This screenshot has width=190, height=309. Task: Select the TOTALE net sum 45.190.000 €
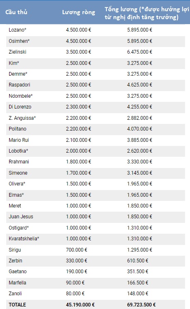(x=80, y=304)
